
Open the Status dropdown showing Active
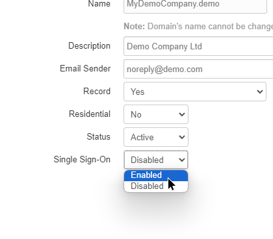click(156, 137)
